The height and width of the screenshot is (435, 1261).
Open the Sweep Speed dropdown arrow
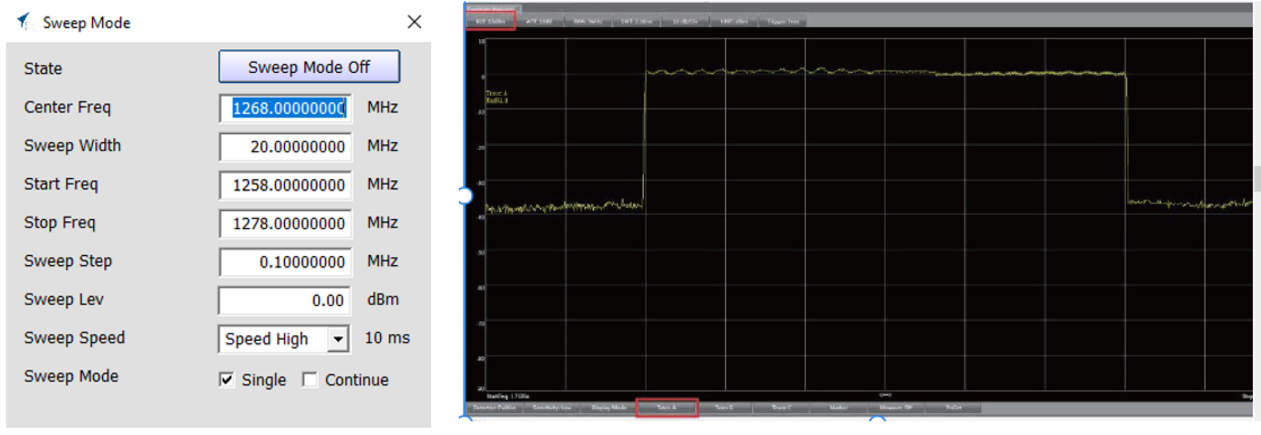click(338, 339)
